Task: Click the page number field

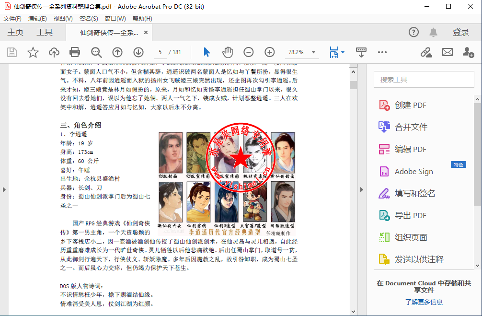Action: point(160,52)
